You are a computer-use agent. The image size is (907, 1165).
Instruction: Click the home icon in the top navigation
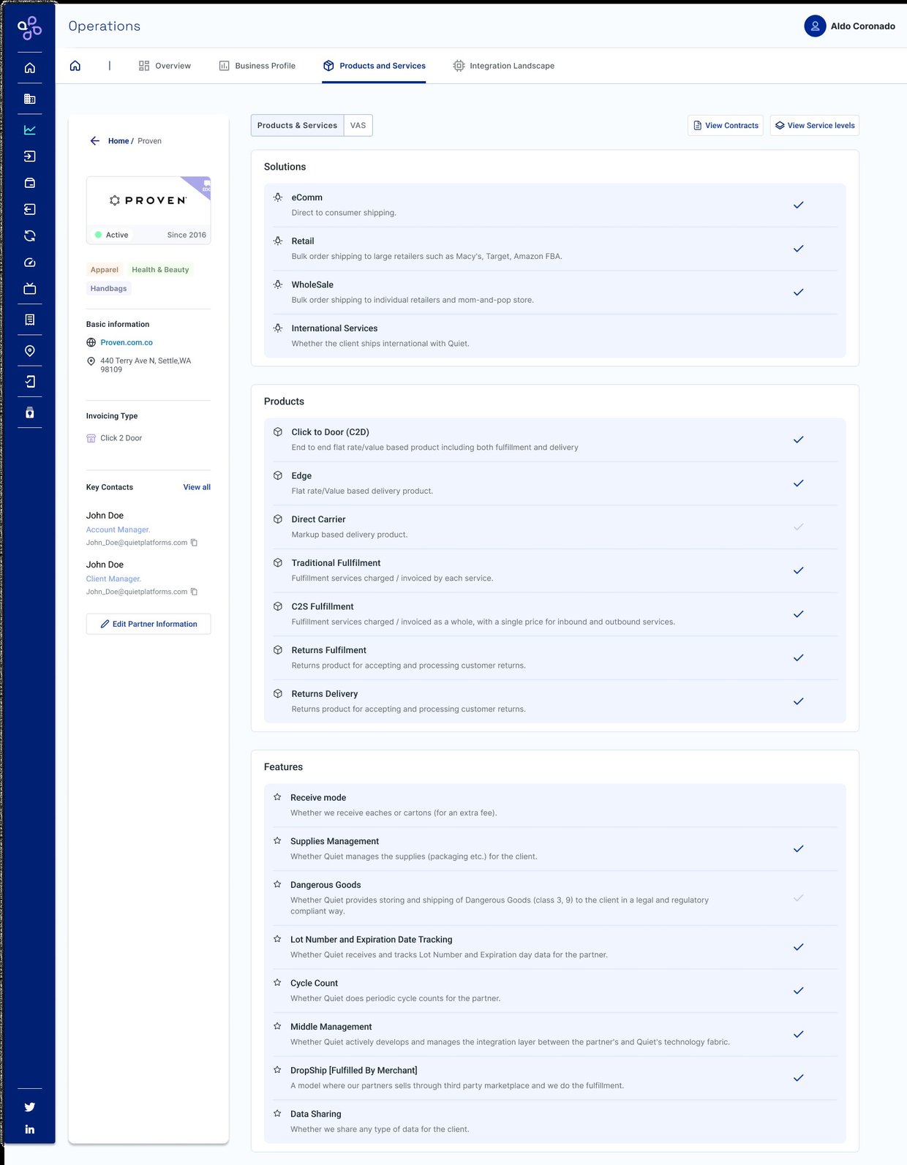(75, 66)
